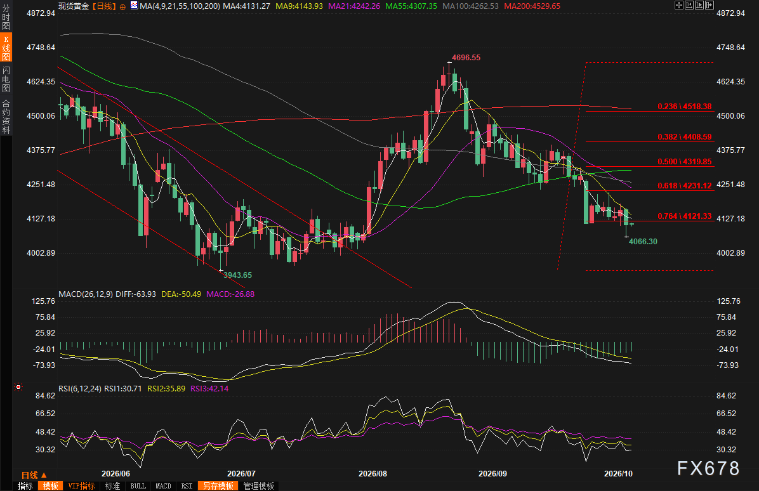Click the crosshair cursor icon at top right
This screenshot has width=759, height=491.
[679, 5]
